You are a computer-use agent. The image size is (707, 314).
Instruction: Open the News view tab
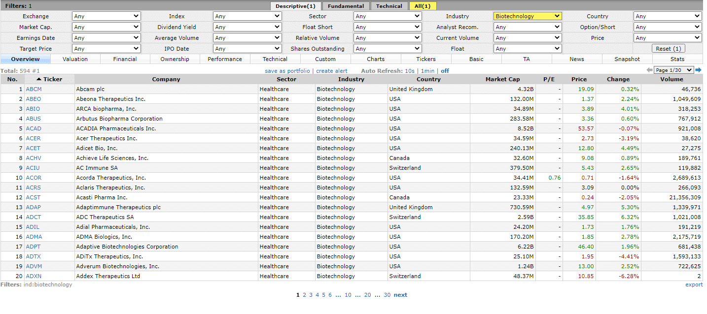point(577,59)
